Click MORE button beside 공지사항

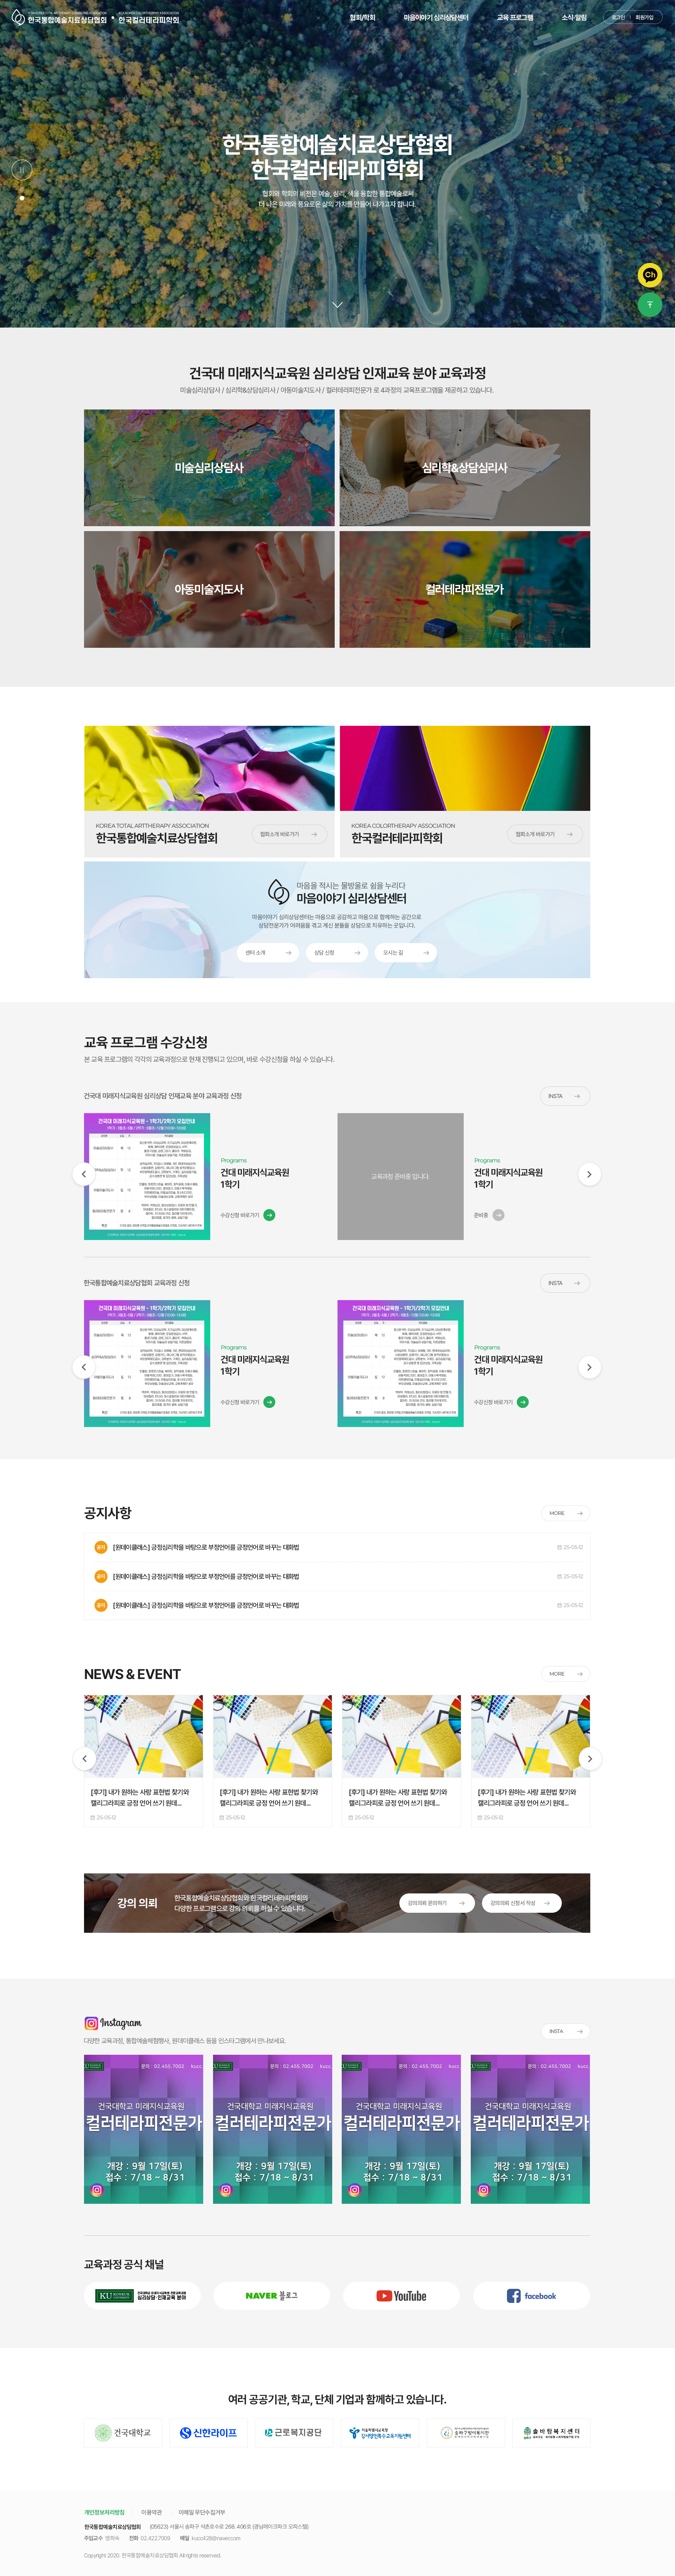pos(565,1513)
